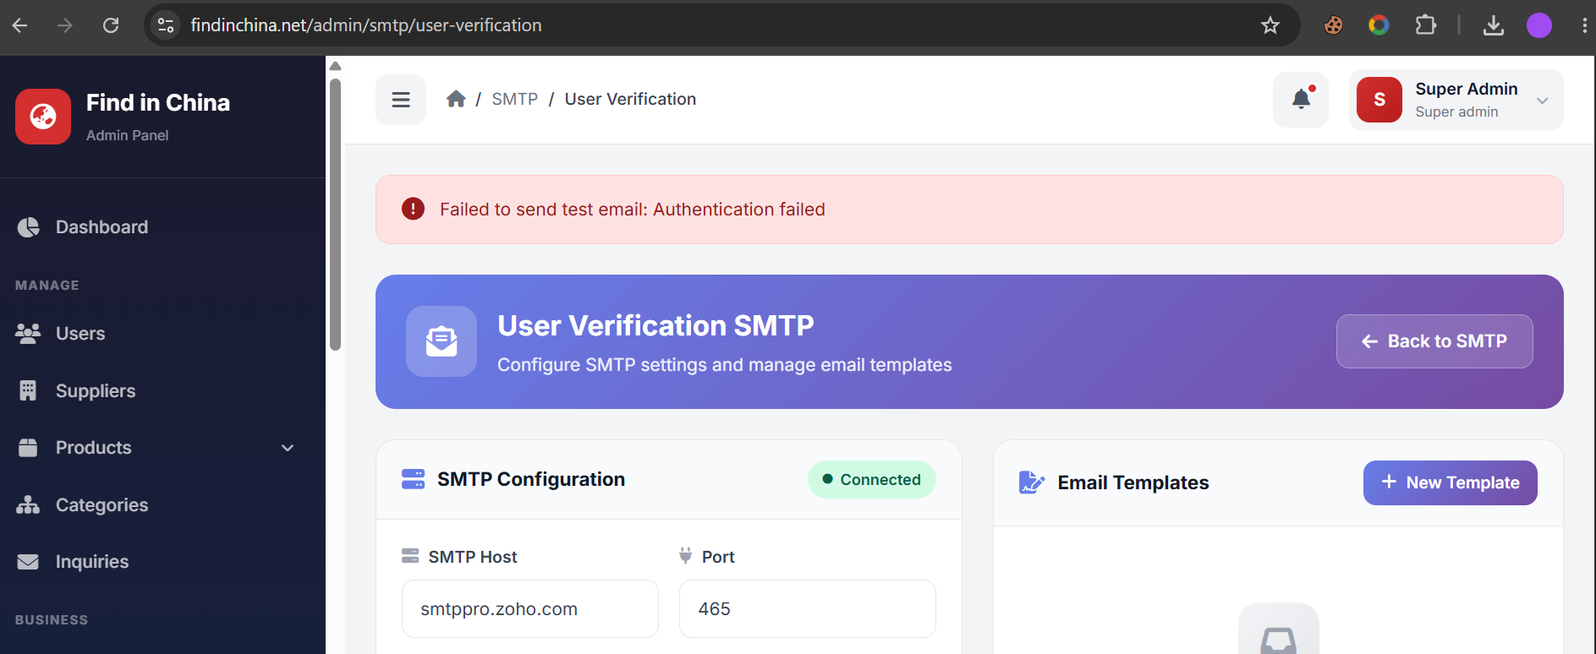Image resolution: width=1596 pixels, height=654 pixels.
Task: Open the browser three-dot menu
Action: pos(1583,25)
